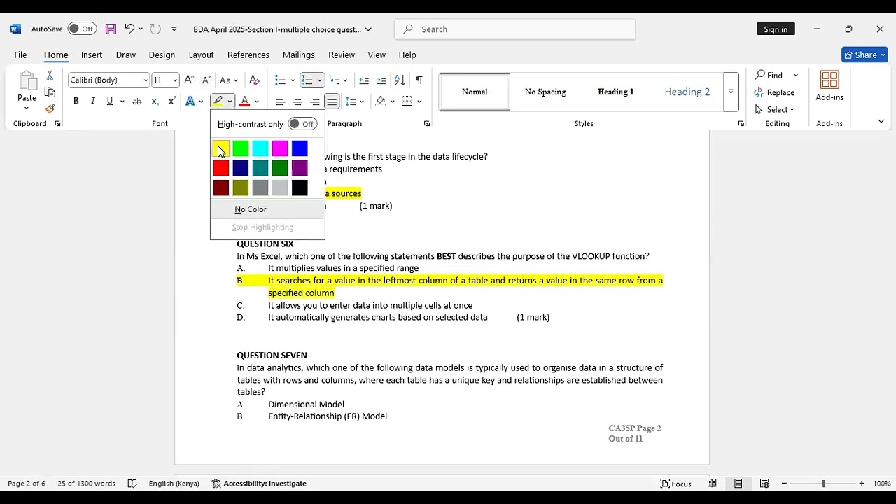896x504 pixels.
Task: Click the Search box in title bar
Action: click(x=515, y=29)
